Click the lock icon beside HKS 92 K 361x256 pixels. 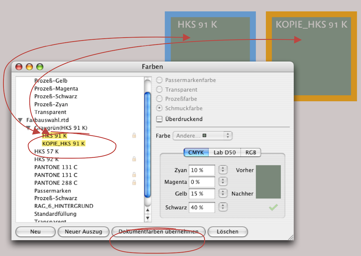[134, 159]
